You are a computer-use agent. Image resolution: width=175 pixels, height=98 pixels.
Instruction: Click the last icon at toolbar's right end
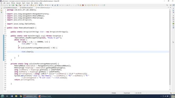coord(104,5)
